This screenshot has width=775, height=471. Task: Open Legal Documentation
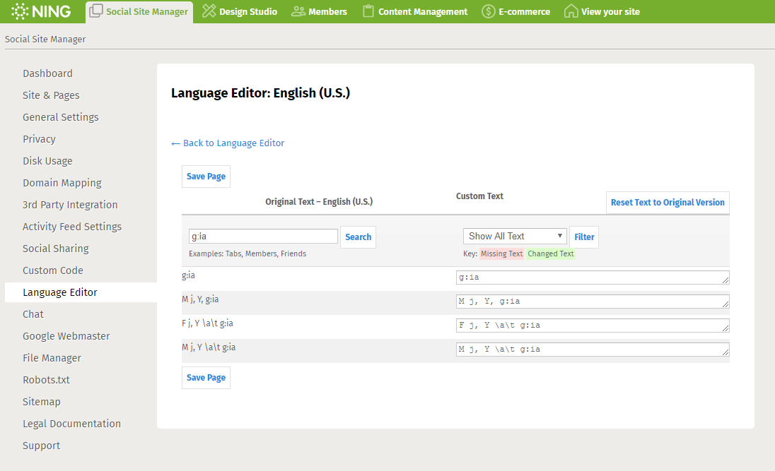coord(71,424)
